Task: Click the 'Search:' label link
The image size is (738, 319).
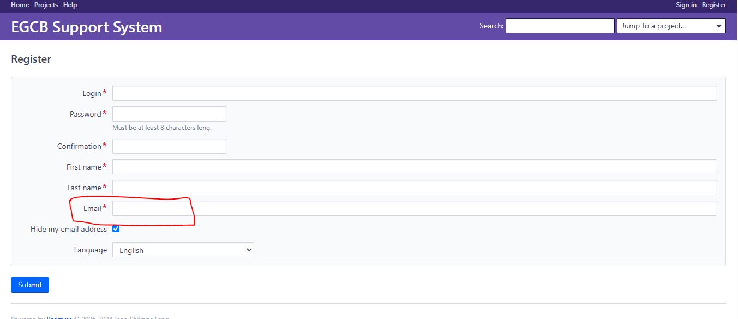Action: click(x=491, y=26)
